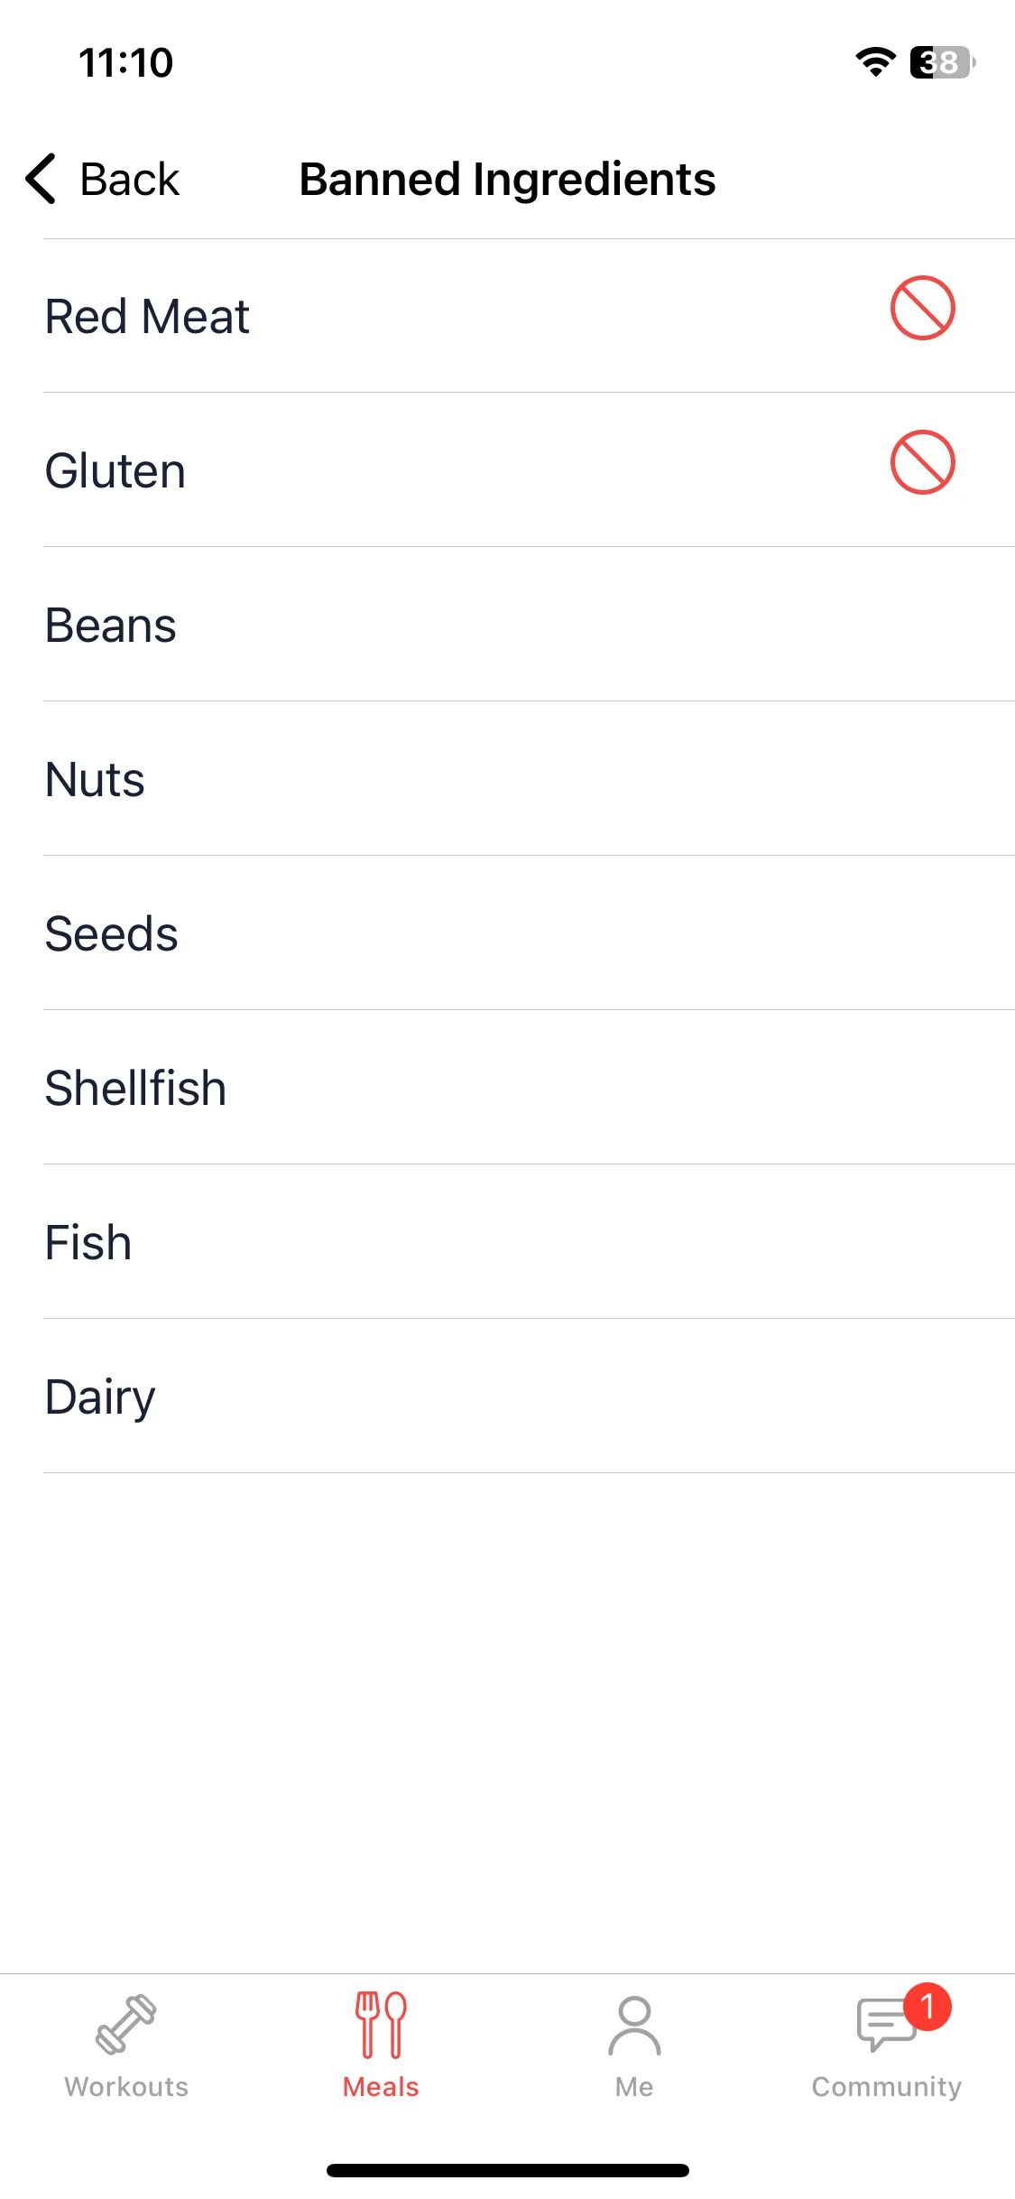
Task: Select the Meals fork and spoon icon
Action: tap(381, 2025)
